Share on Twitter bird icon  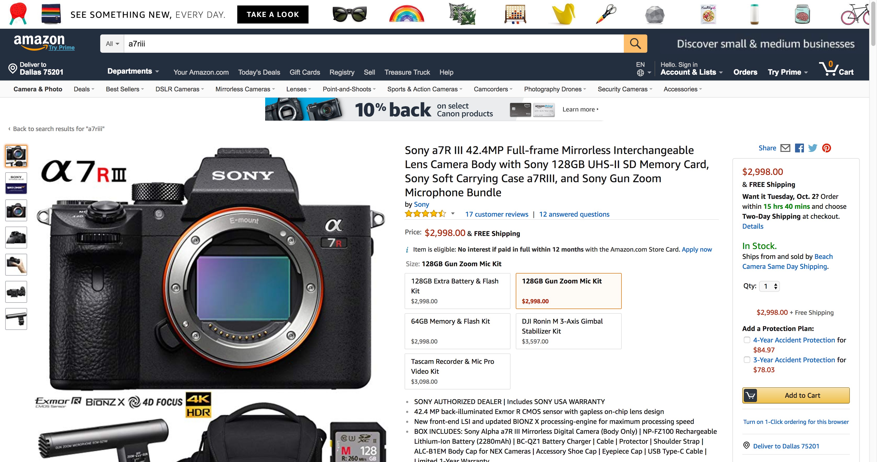tap(813, 148)
